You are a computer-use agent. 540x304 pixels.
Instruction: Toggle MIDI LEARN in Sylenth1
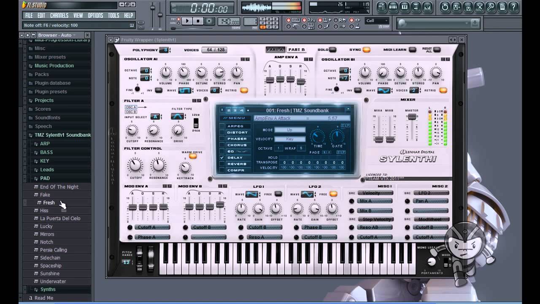[412, 50]
